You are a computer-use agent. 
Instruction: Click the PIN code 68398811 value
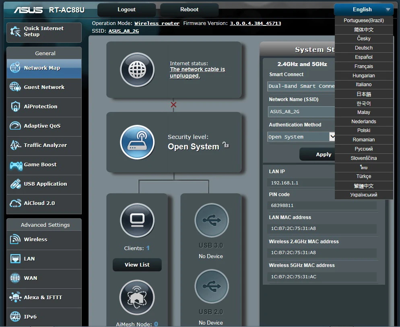(x=282, y=205)
